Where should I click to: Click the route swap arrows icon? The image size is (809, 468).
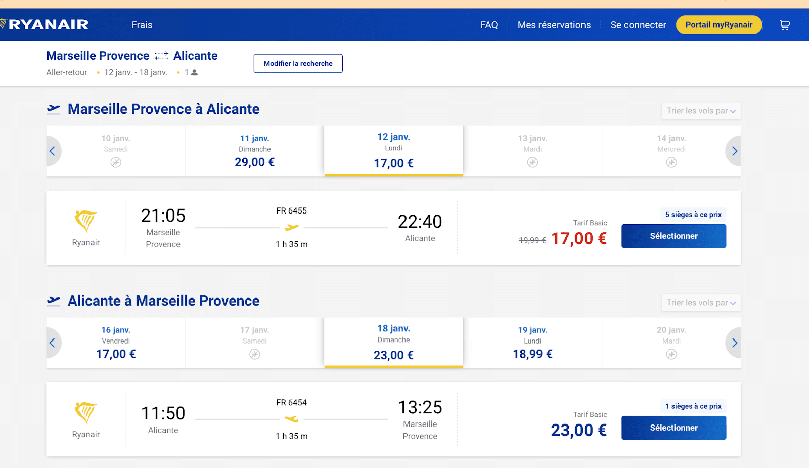tap(161, 56)
